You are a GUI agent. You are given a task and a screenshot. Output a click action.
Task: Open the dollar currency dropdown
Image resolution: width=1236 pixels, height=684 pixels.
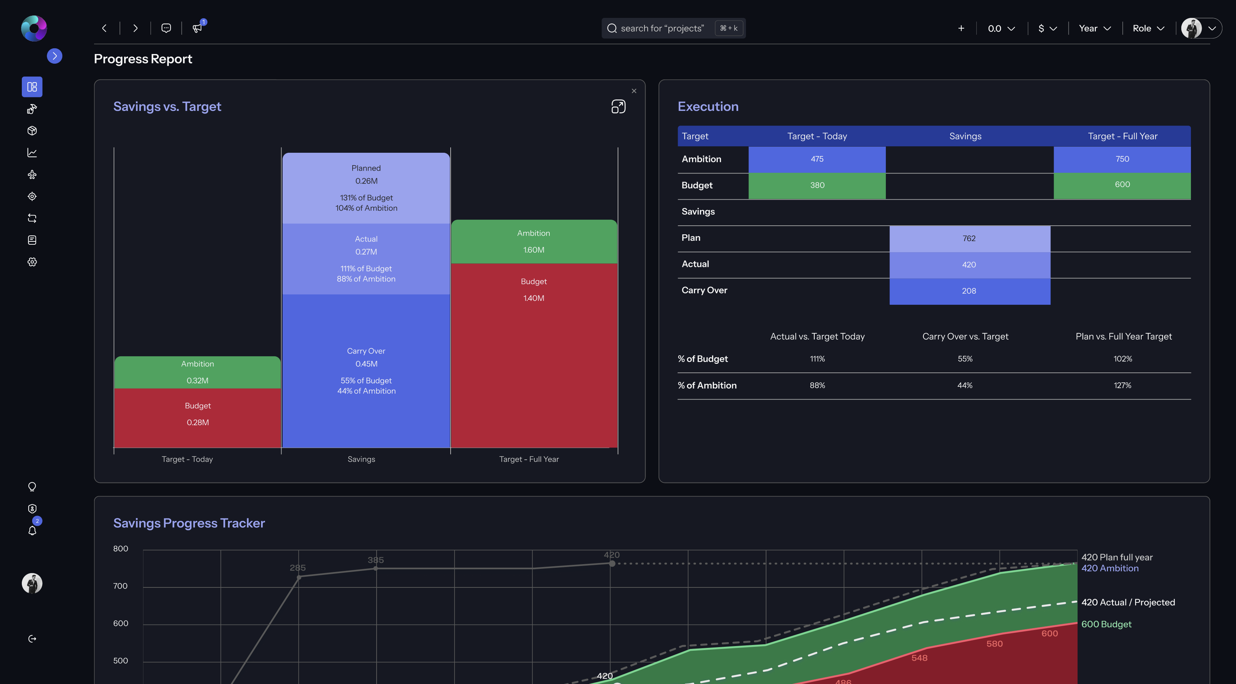1048,28
